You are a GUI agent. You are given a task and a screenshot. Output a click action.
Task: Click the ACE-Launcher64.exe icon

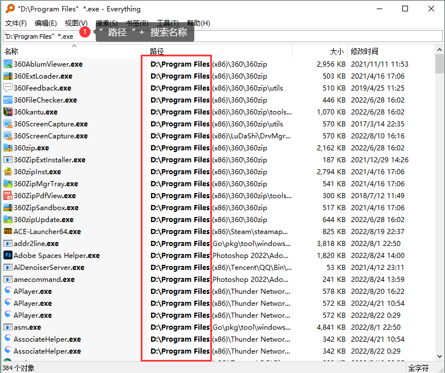(x=8, y=231)
